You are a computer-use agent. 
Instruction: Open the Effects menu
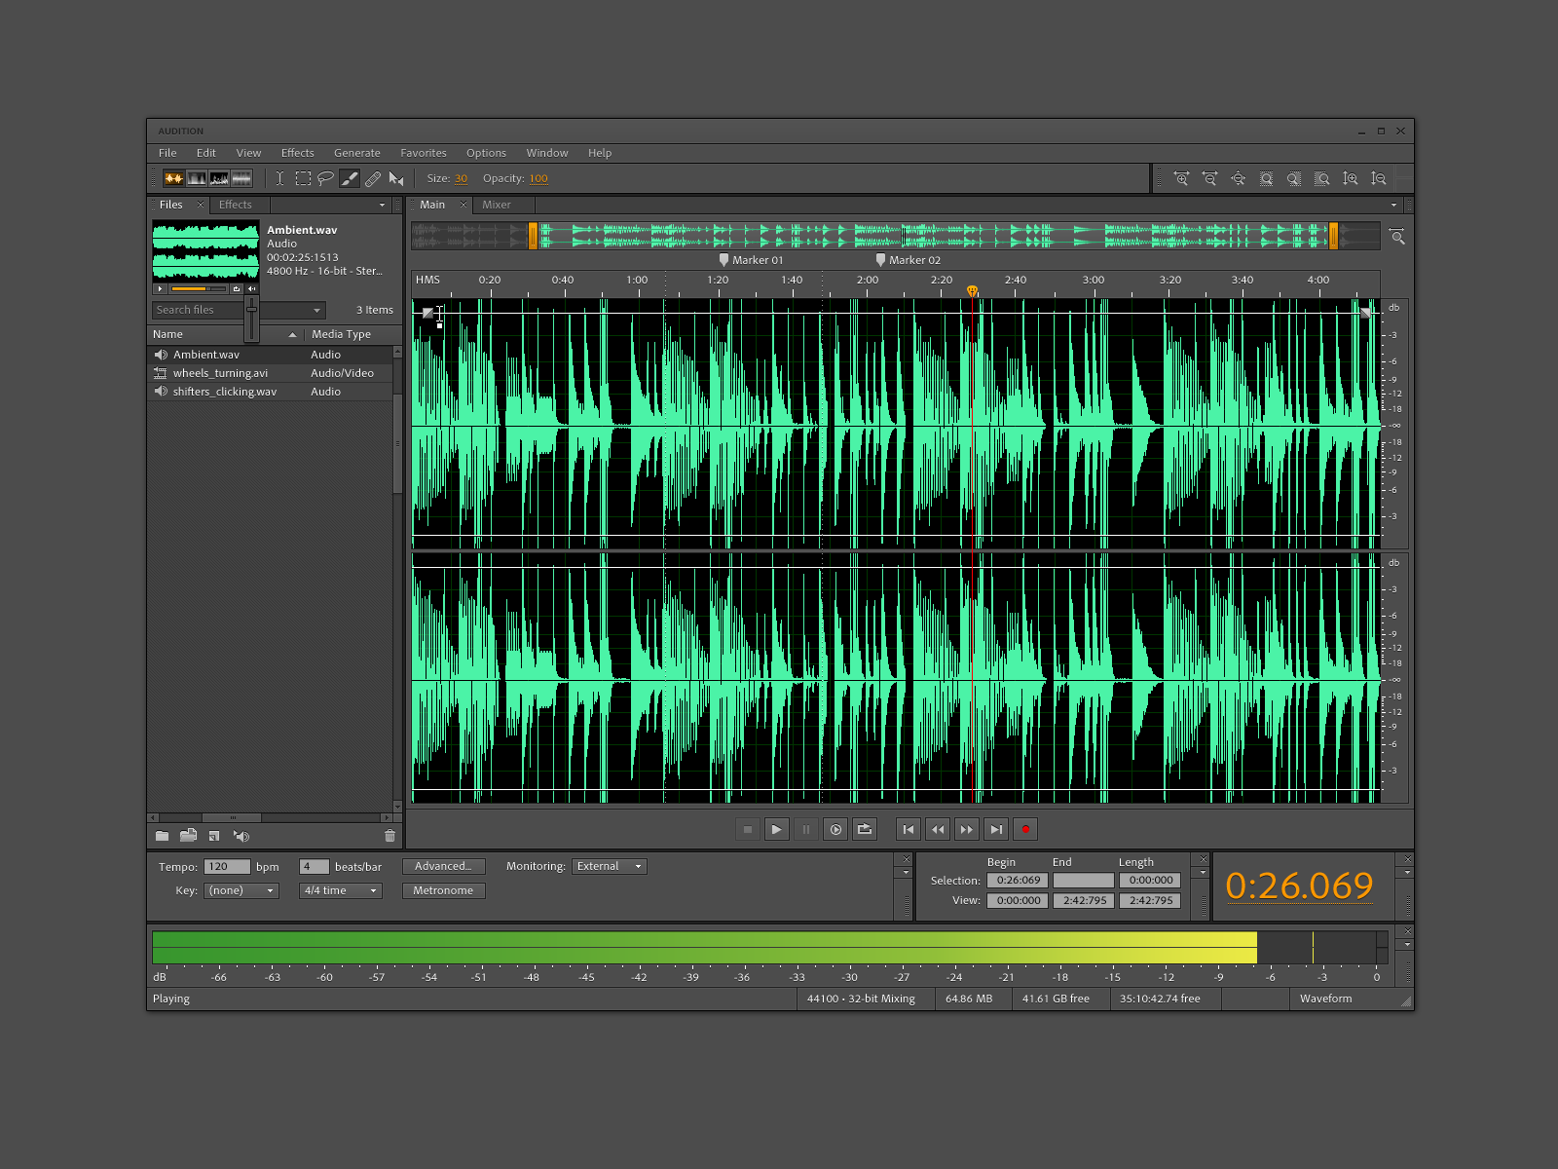pyautogui.click(x=297, y=153)
